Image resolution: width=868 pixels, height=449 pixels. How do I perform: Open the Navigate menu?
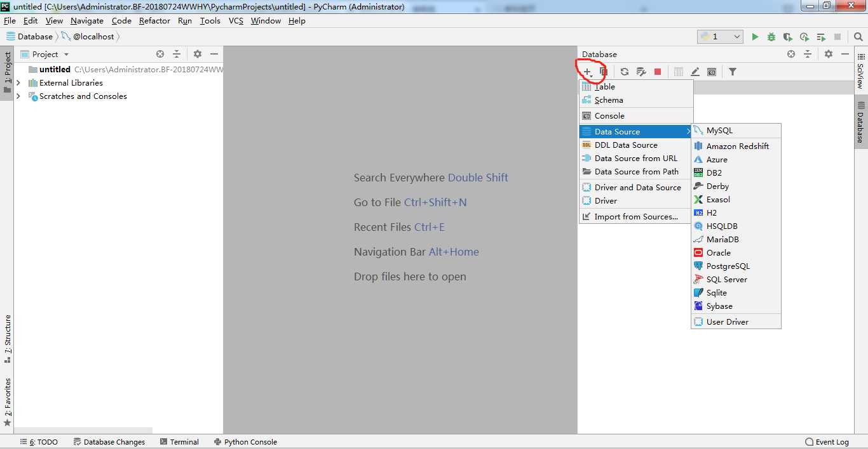(86, 20)
